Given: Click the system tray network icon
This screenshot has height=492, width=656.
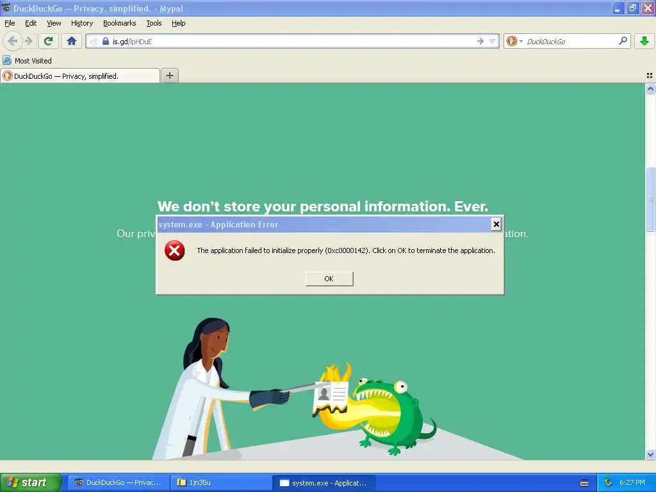Looking at the screenshot, I should coord(608,482).
